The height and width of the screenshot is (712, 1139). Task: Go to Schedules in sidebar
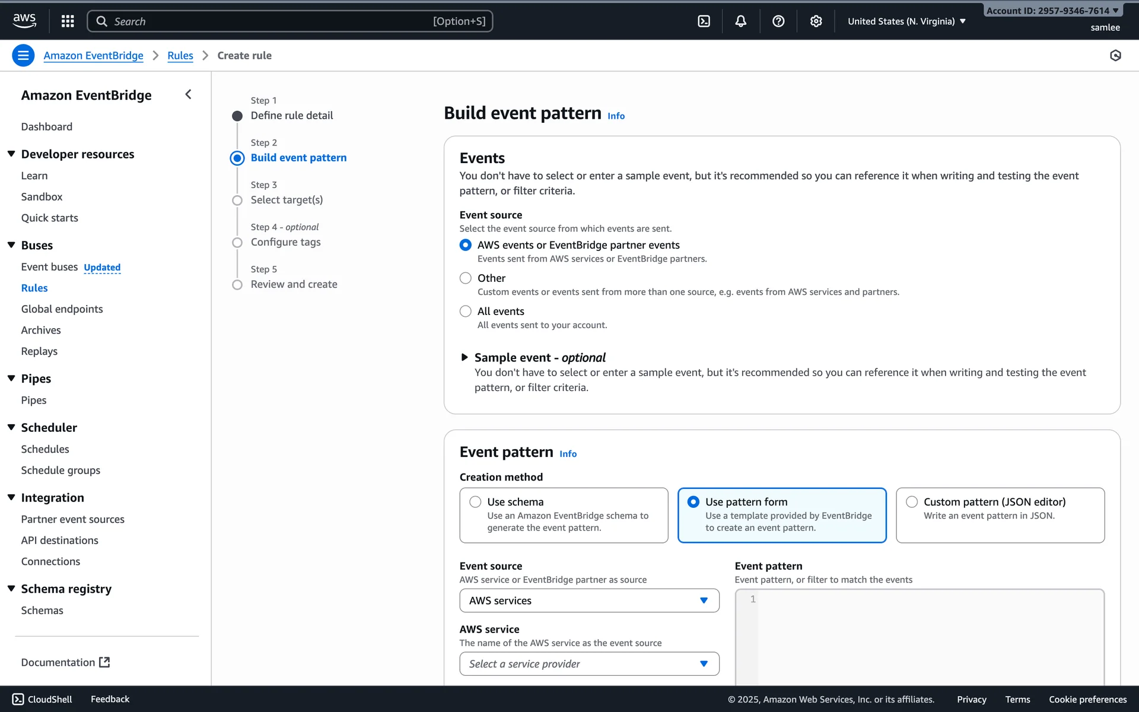[45, 449]
